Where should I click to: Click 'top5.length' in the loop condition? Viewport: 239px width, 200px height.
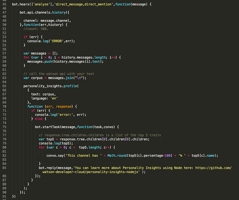[x=89, y=147]
